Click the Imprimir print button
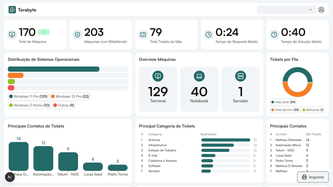Image resolution: width=333 pixels, height=187 pixels. click(313, 177)
